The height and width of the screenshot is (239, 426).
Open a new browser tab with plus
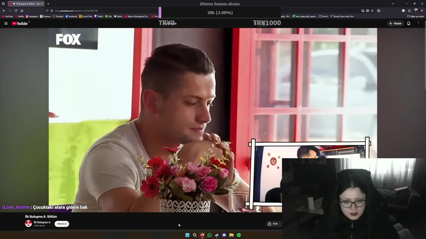(48, 4)
